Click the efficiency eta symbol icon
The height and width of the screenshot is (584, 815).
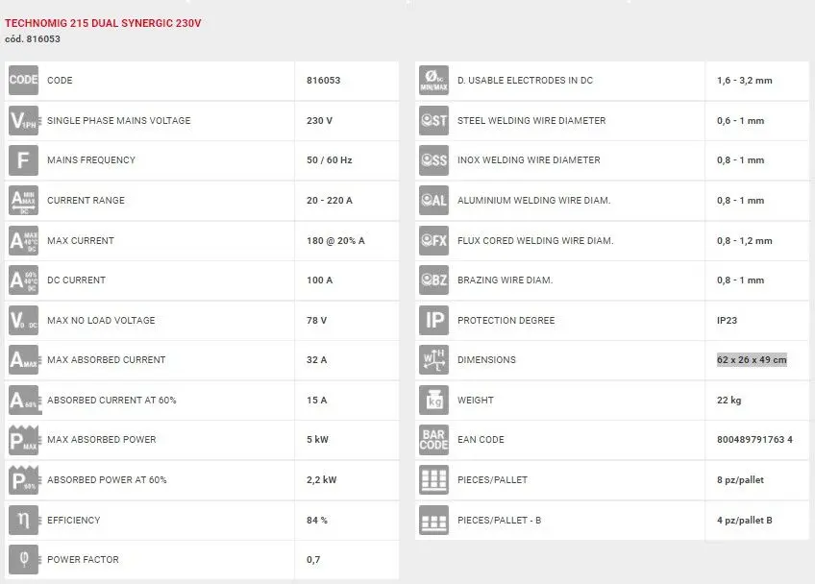(23, 521)
